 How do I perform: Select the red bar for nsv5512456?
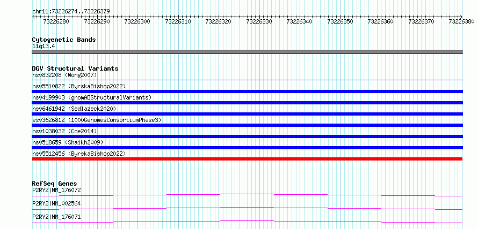[247, 159]
